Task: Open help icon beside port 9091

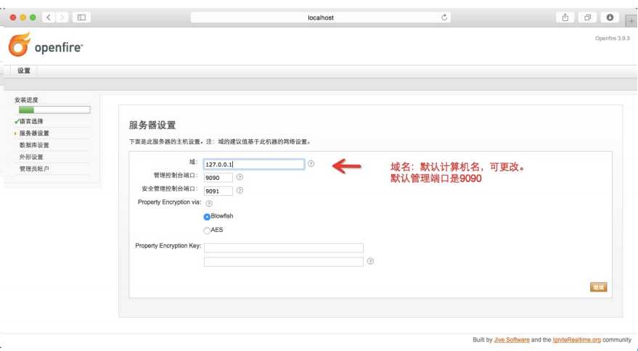Action: pos(240,190)
